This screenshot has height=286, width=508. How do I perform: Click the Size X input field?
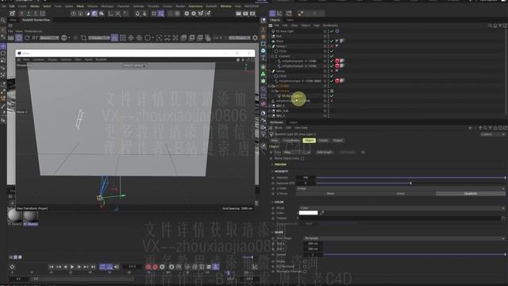click(x=313, y=244)
